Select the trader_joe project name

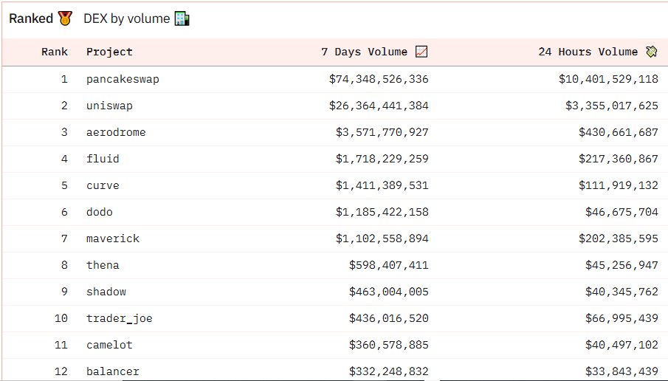point(120,318)
